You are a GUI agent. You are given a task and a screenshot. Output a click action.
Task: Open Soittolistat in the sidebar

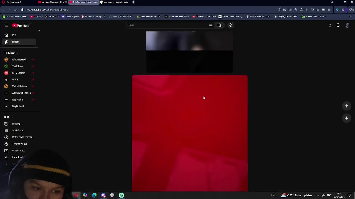click(19, 130)
